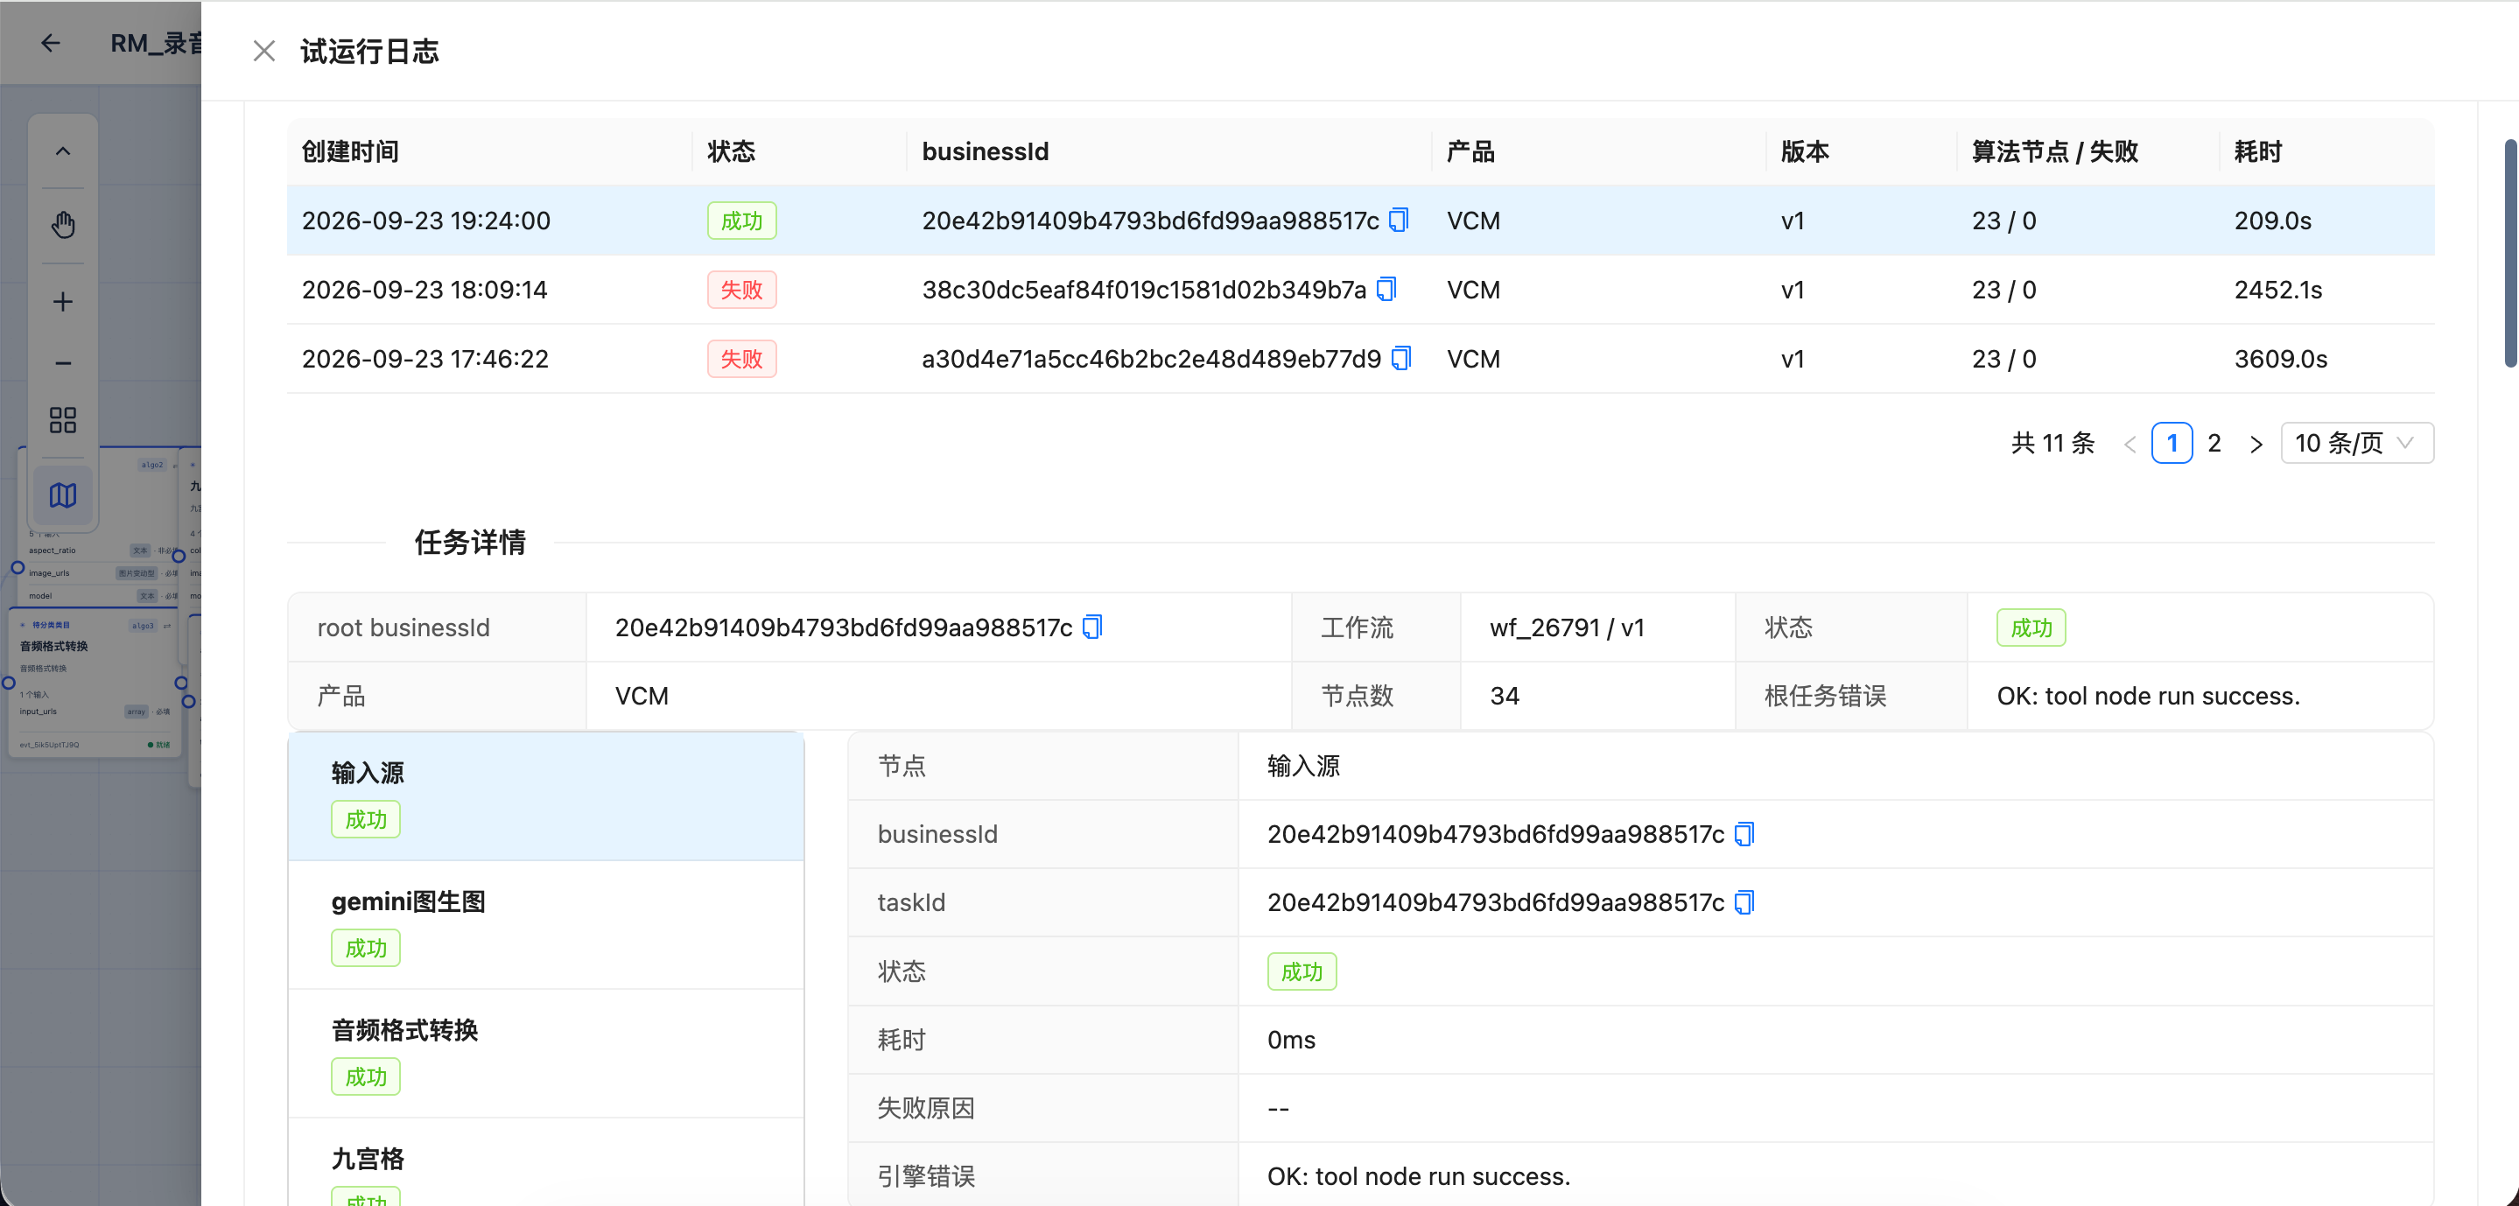Select the 音频格式转换 node tab

click(545, 1054)
